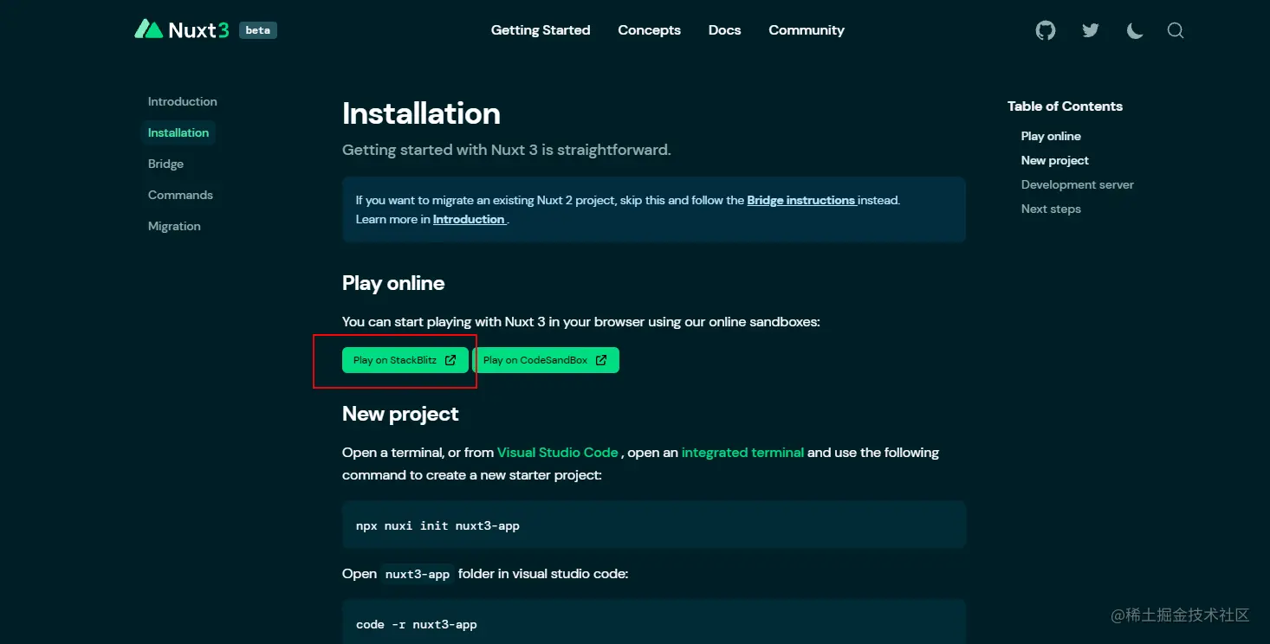Go to the Docs menu
Image resolution: width=1270 pixels, height=644 pixels.
724,30
